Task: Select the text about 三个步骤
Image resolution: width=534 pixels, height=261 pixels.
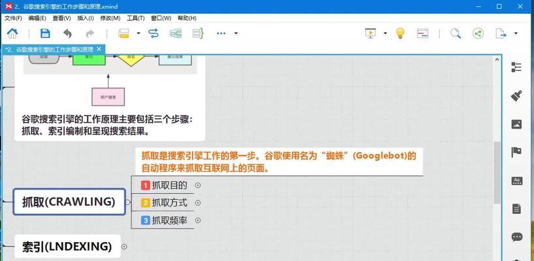Action: click(107, 125)
